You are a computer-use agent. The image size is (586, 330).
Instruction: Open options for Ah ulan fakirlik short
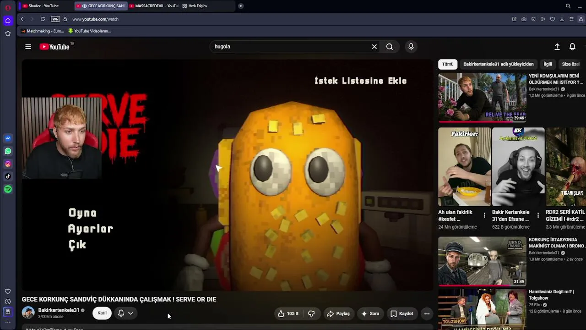pyautogui.click(x=484, y=215)
